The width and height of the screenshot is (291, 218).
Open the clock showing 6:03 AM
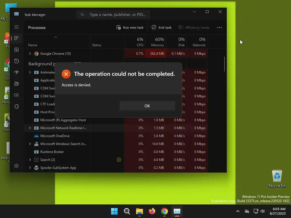click(278, 211)
